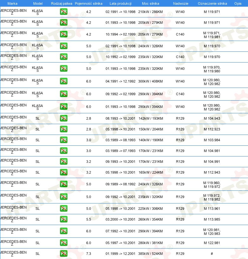Select the 7.3 engine capacity value
The image size is (248, 259).
tap(88, 254)
